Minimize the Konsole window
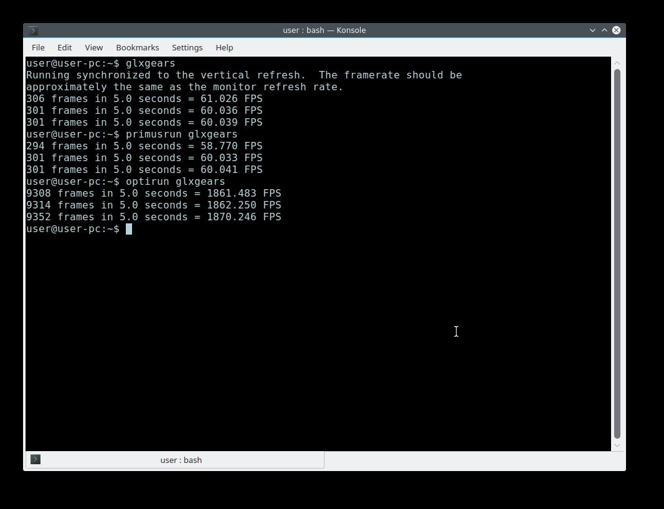 (x=592, y=30)
